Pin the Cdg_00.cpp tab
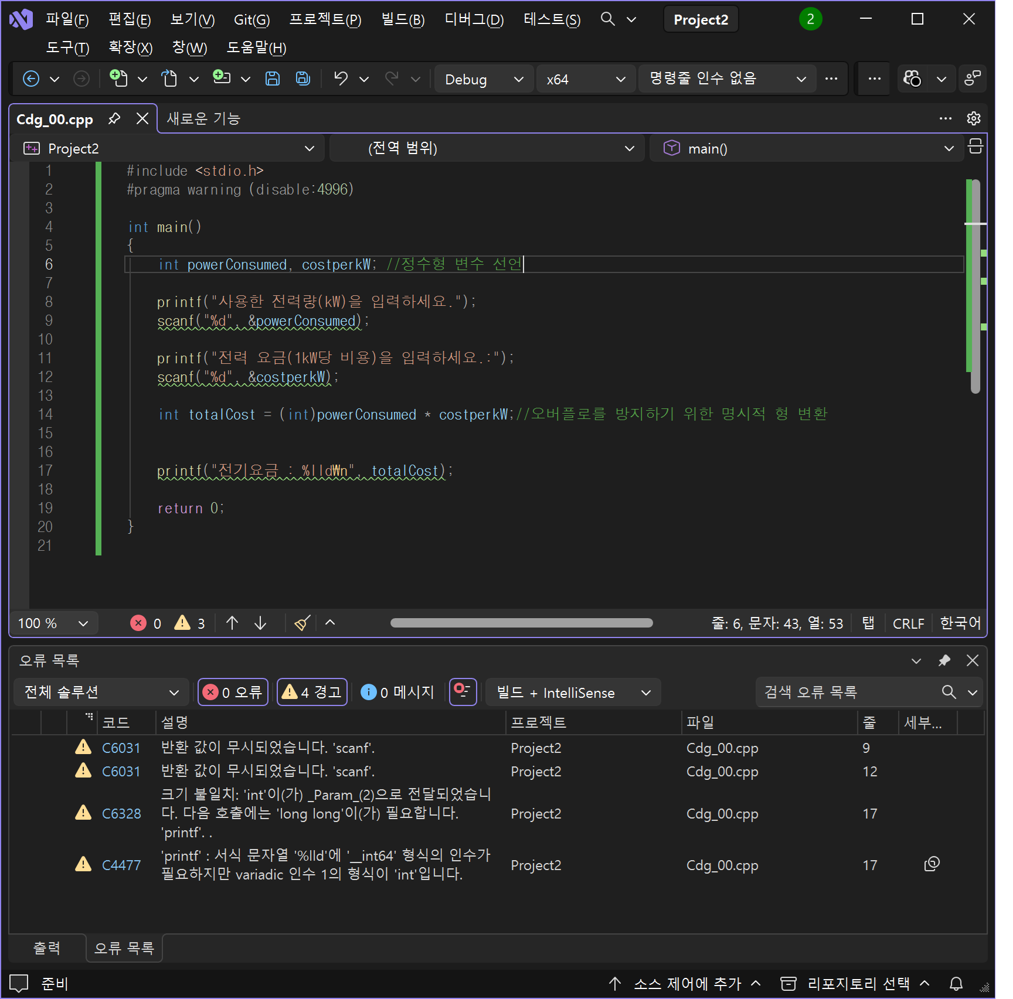Image resolution: width=1013 pixels, height=999 pixels. pyautogui.click(x=114, y=119)
